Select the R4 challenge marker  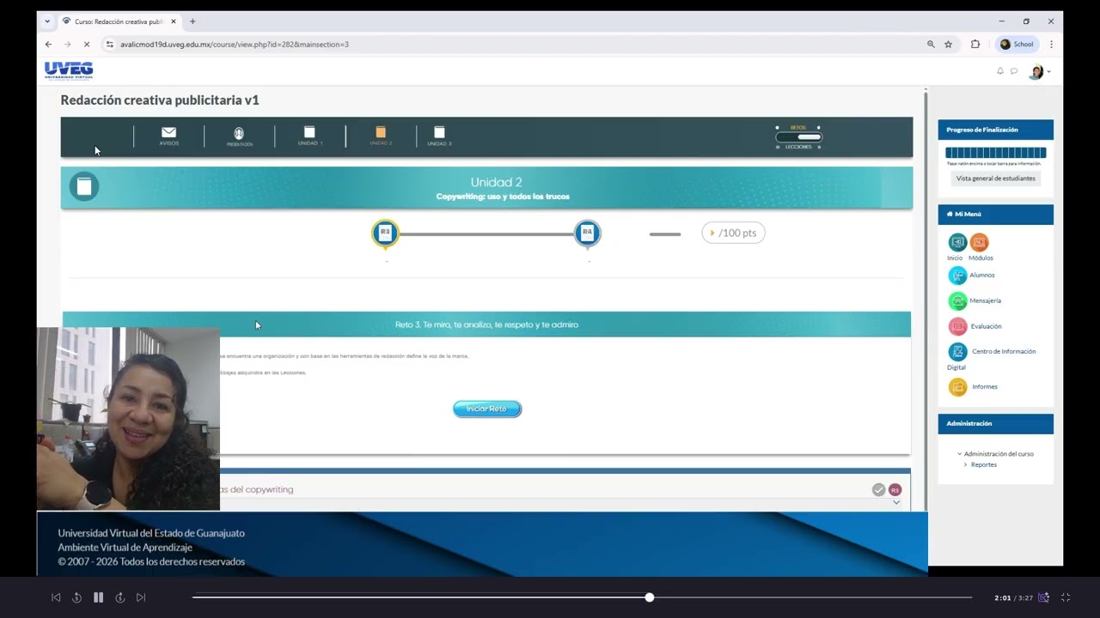click(x=588, y=233)
